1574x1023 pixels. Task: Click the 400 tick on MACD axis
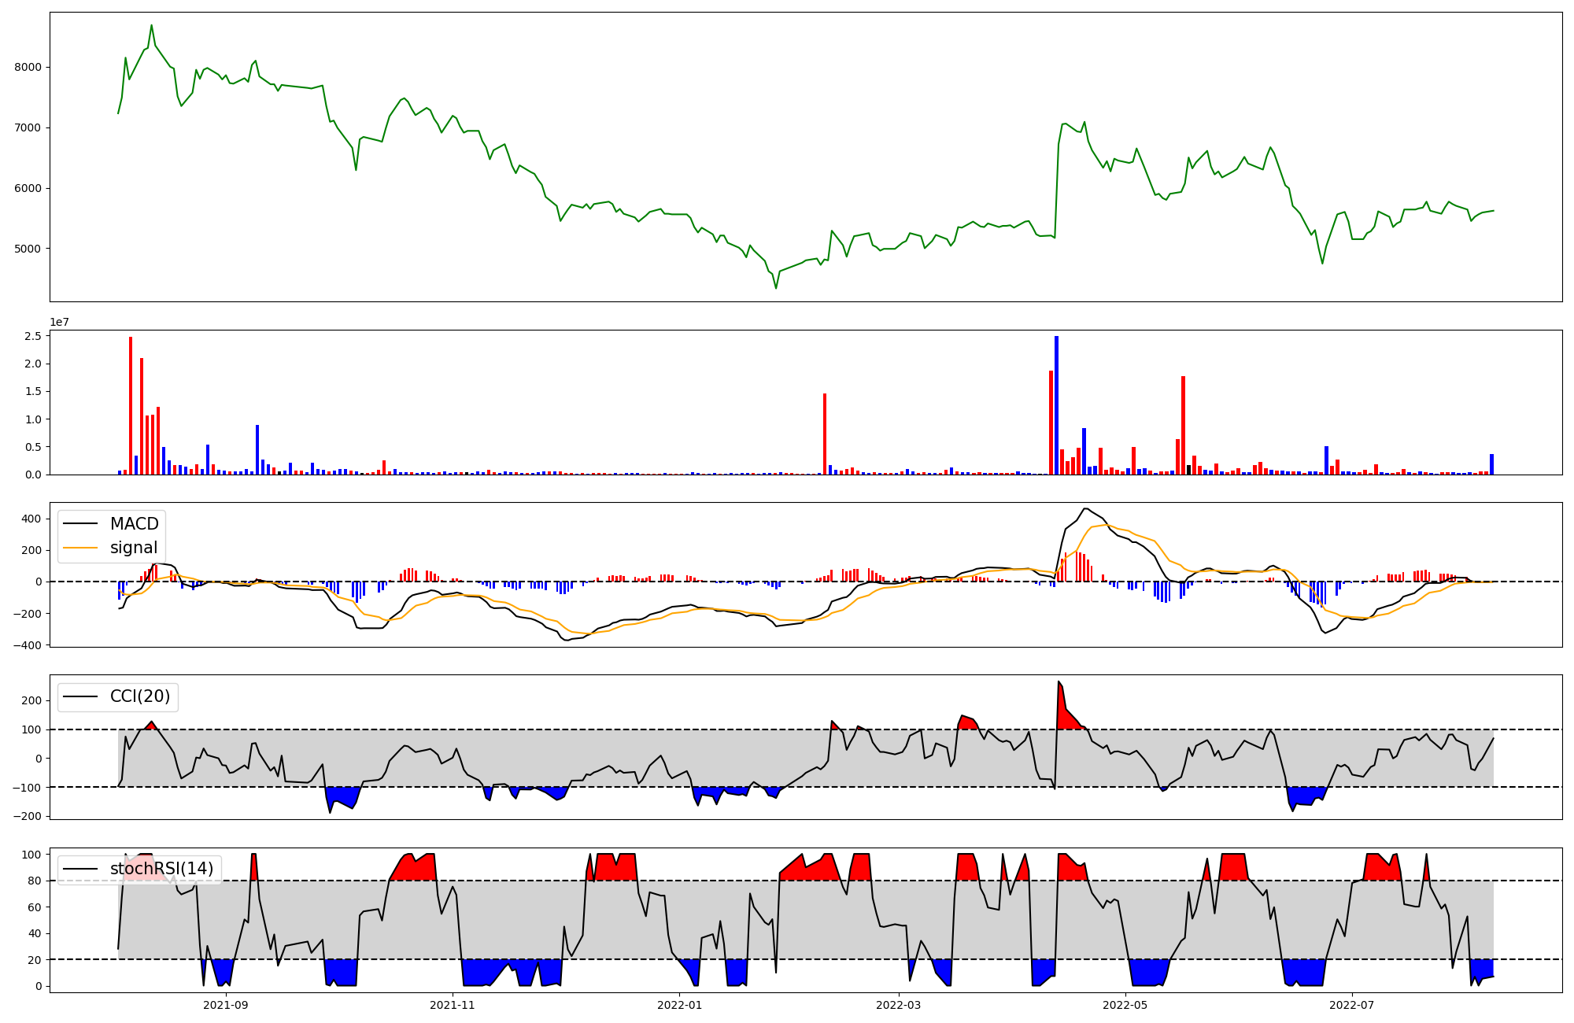click(x=31, y=519)
